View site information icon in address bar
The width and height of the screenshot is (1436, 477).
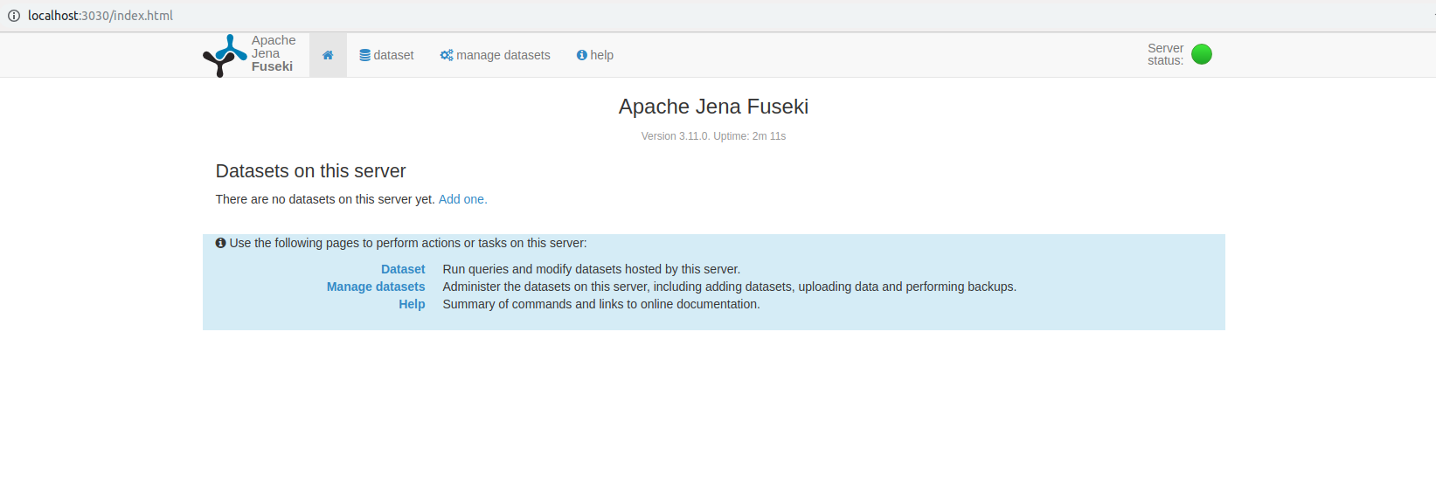14,16
